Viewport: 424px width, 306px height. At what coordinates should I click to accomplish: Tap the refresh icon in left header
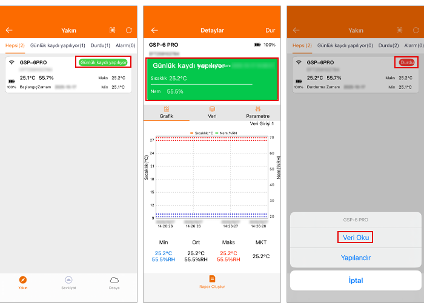tap(128, 30)
